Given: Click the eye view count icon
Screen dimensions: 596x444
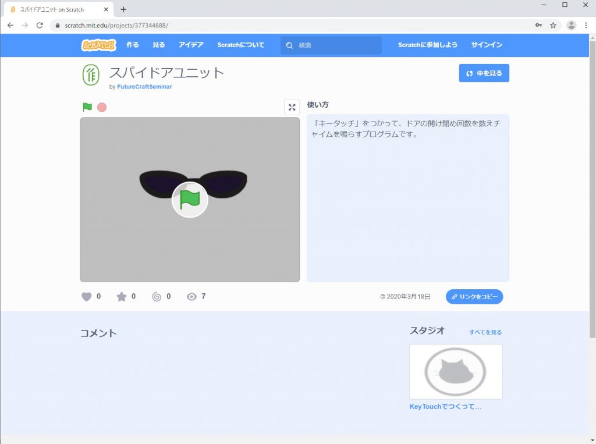Looking at the screenshot, I should 191,297.
